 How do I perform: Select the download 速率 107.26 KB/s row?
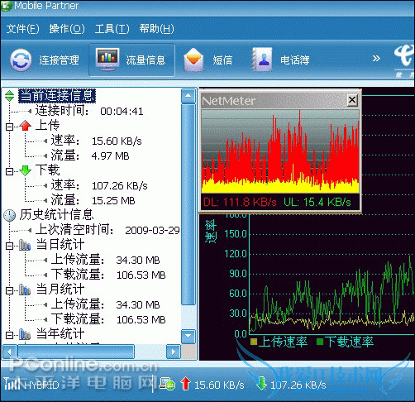click(x=99, y=185)
